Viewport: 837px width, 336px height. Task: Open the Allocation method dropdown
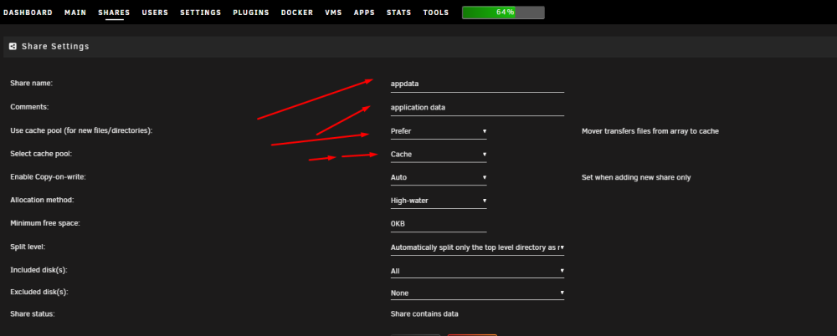coord(439,201)
